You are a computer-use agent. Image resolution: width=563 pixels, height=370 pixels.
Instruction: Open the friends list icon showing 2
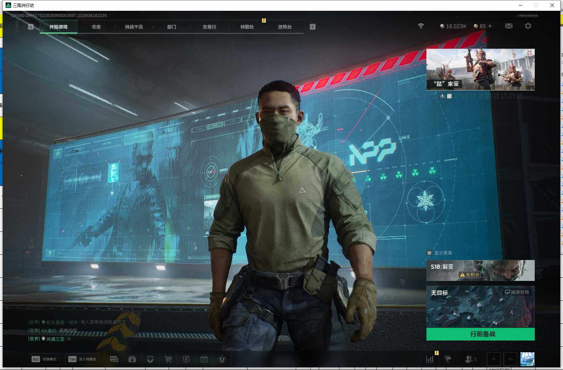471,359
